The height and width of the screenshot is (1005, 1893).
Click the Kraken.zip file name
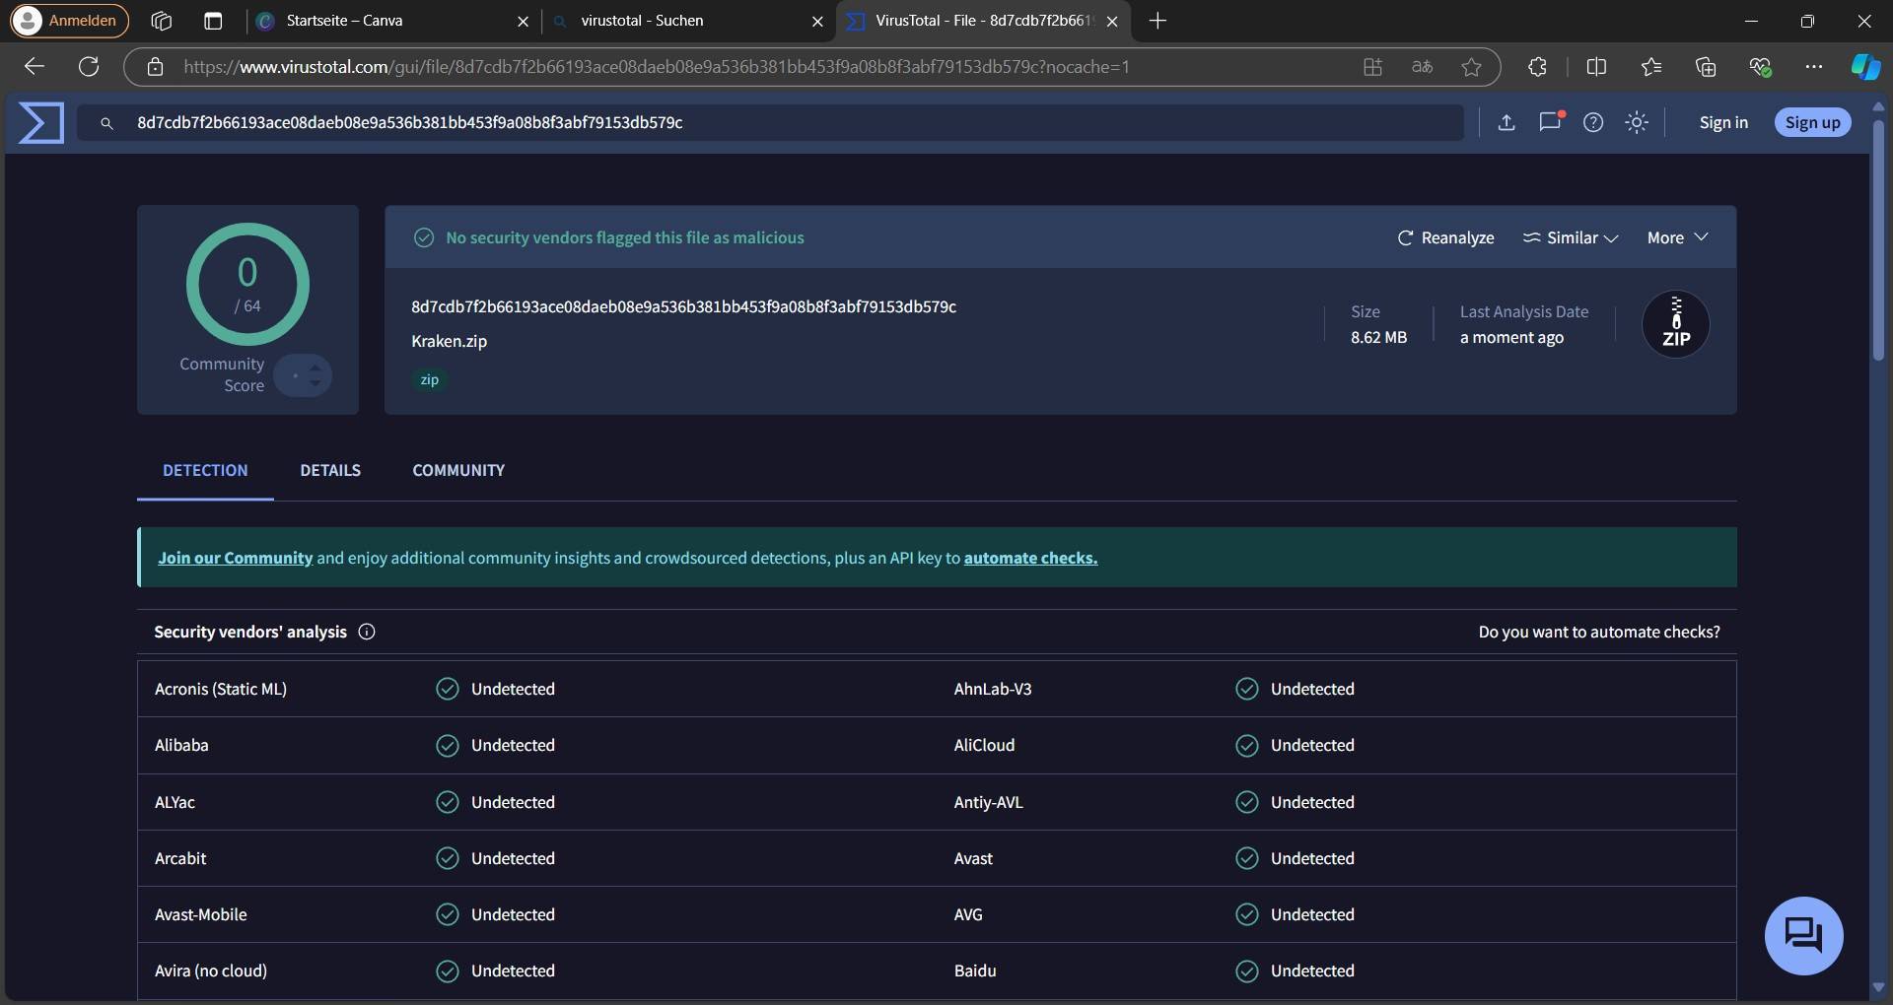coord(449,341)
